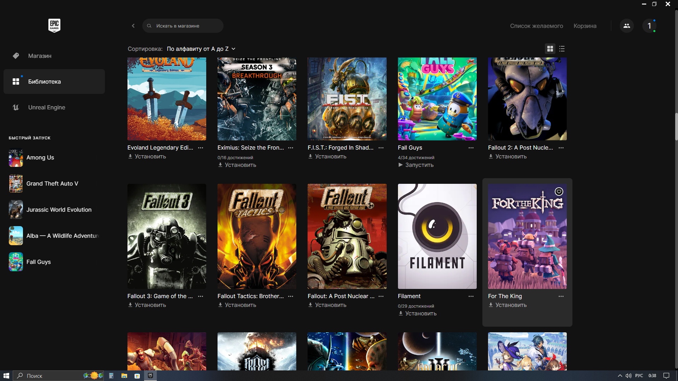Open Unreal Engine section
The image size is (678, 381).
[x=46, y=107]
